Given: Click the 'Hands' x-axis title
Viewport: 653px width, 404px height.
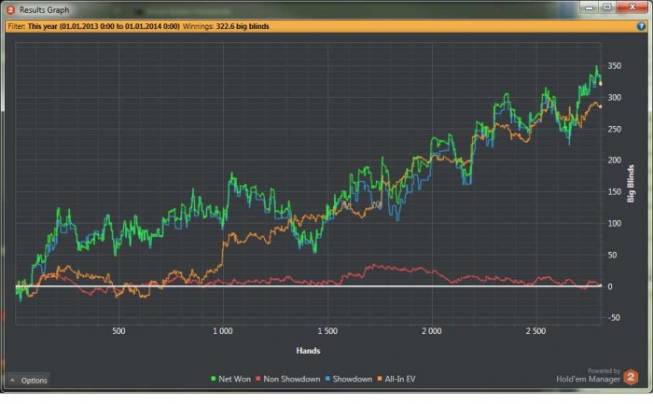Looking at the screenshot, I should (x=308, y=351).
